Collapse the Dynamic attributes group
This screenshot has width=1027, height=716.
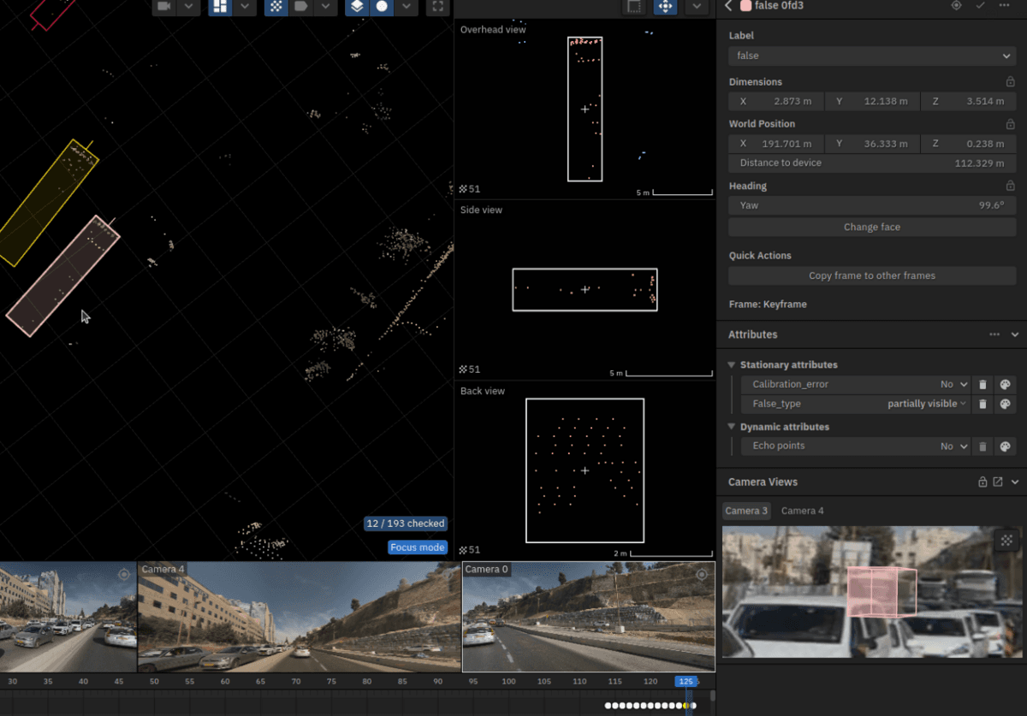coord(732,427)
